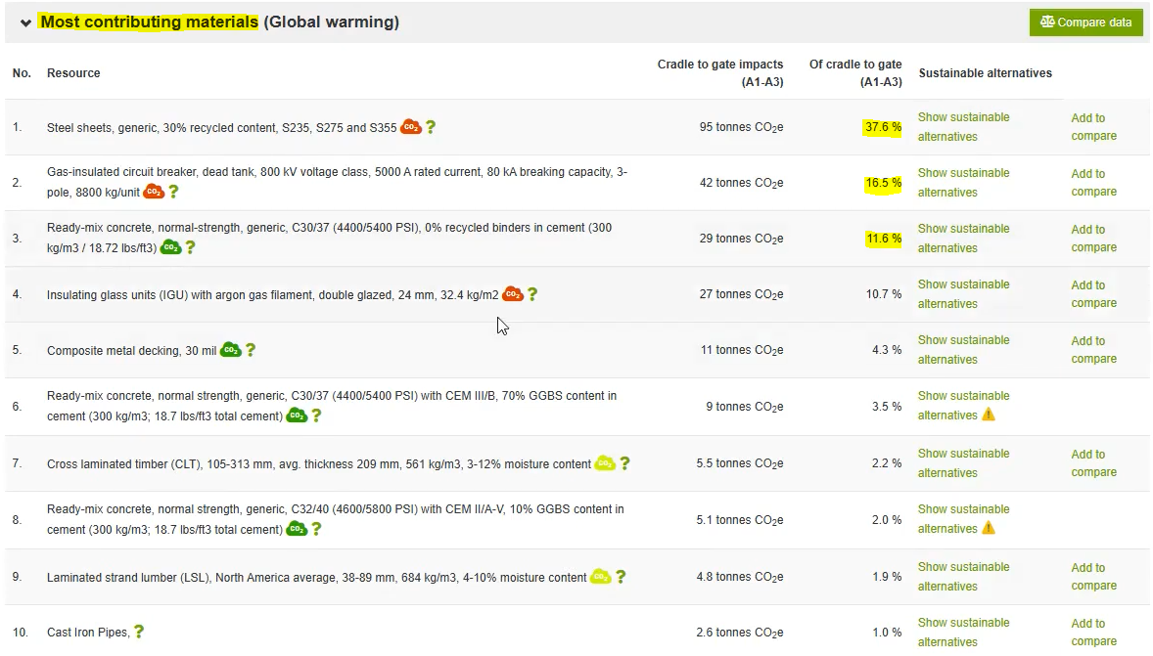The image size is (1153, 656).
Task: Show sustainable alternatives for Steel sheets
Action: point(963,127)
